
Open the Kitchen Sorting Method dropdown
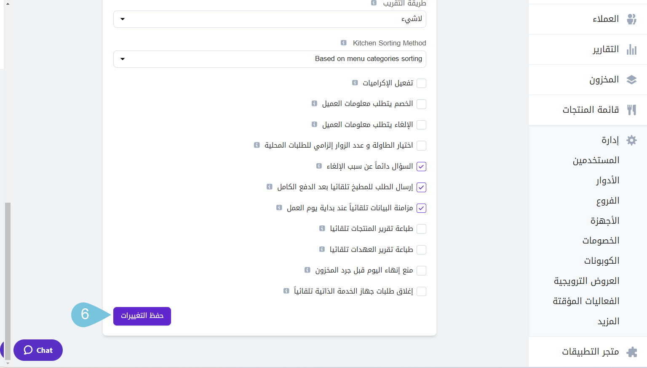click(270, 59)
